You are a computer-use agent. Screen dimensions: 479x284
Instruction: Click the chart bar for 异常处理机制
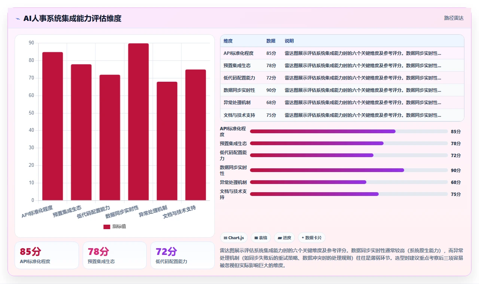167,141
